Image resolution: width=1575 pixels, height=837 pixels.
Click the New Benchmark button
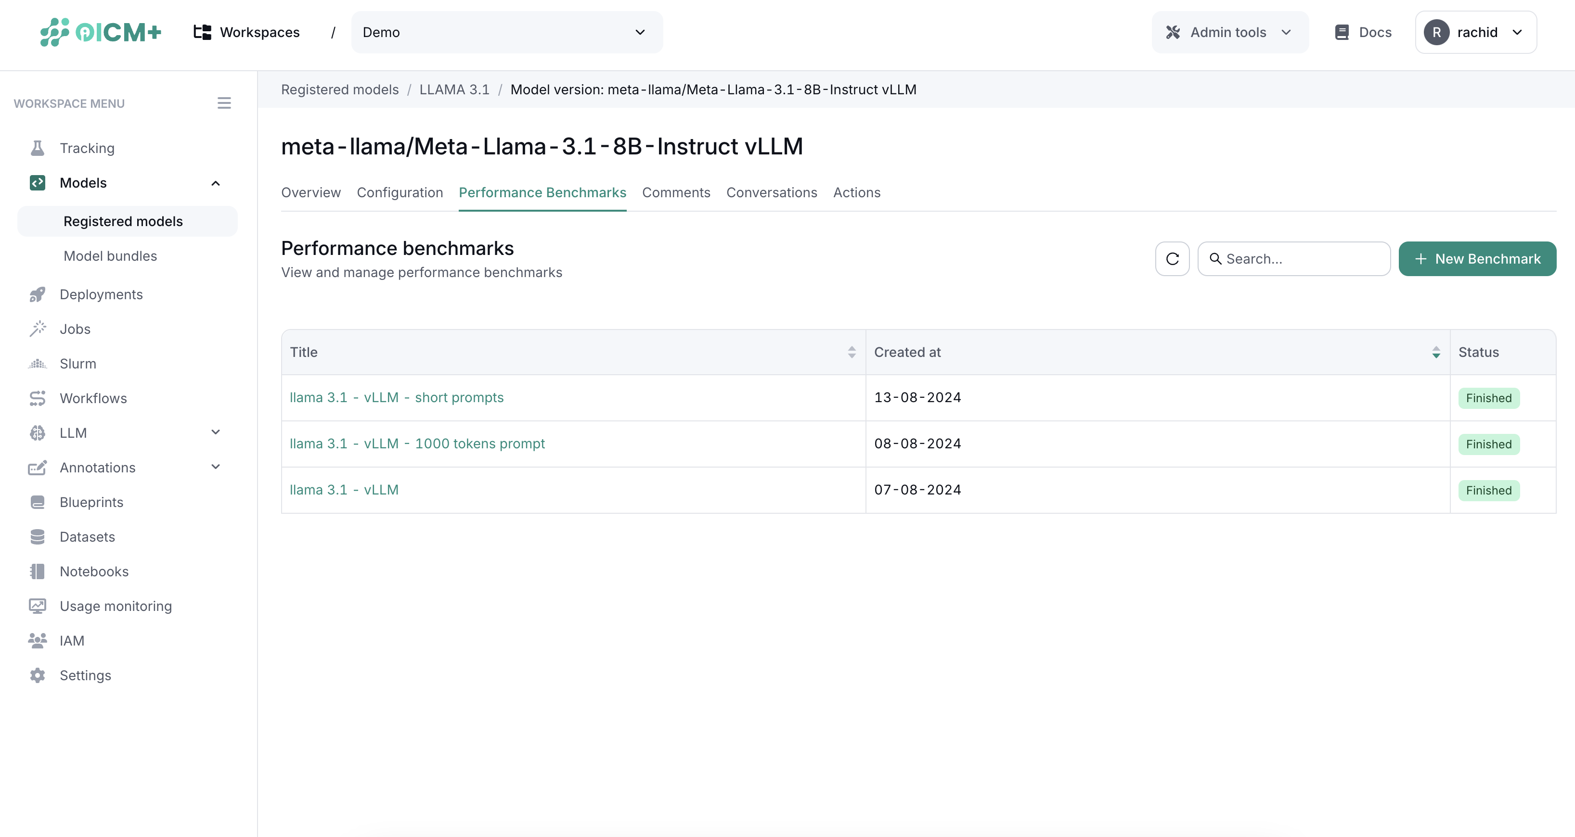pyautogui.click(x=1477, y=259)
